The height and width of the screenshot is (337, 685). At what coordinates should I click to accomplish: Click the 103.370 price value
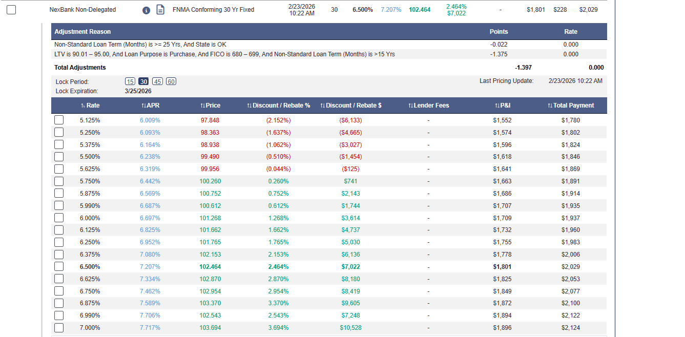[x=210, y=303]
